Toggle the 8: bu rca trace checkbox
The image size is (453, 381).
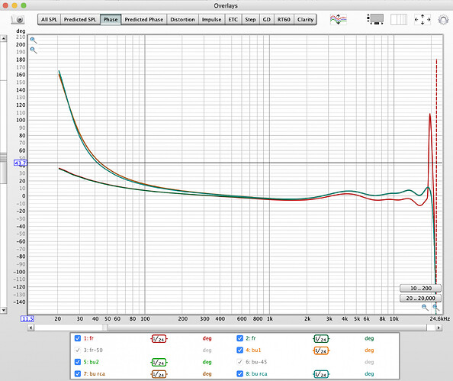239,374
